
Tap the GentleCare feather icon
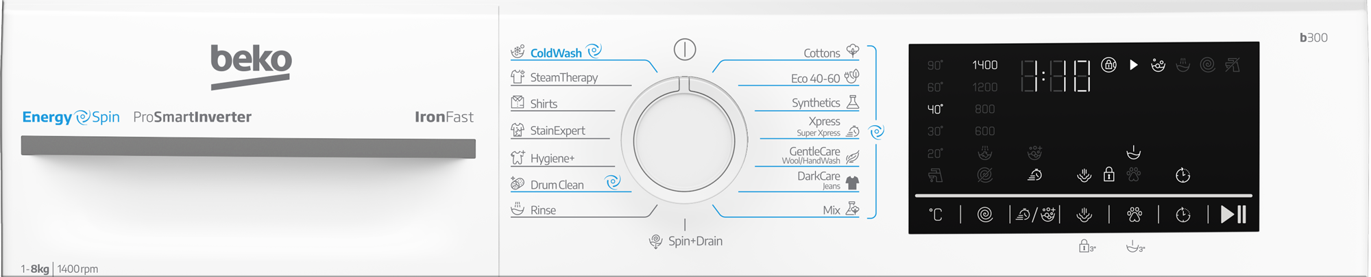(x=853, y=157)
